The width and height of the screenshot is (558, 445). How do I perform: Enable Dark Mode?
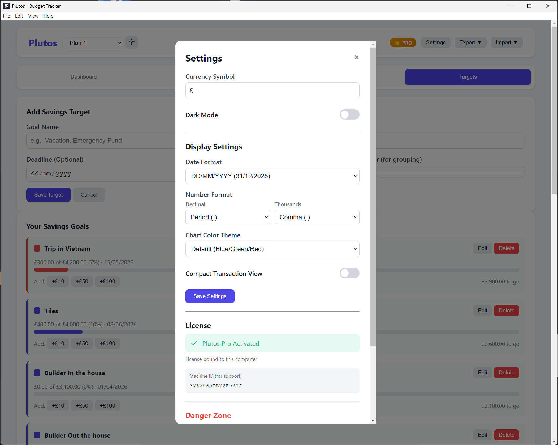pos(349,115)
